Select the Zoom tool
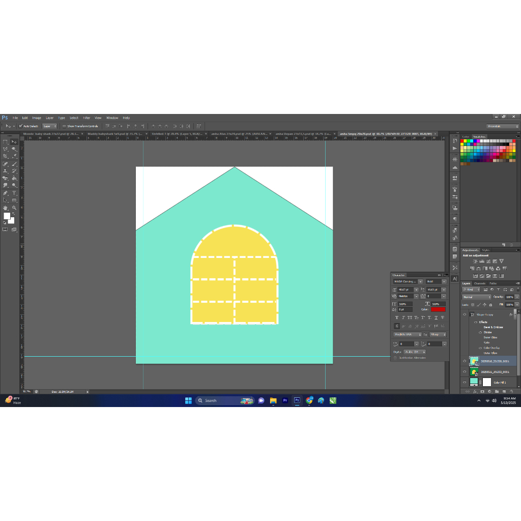This screenshot has height=521, width=521. click(x=14, y=208)
